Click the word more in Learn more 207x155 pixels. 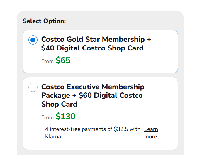(x=150, y=137)
